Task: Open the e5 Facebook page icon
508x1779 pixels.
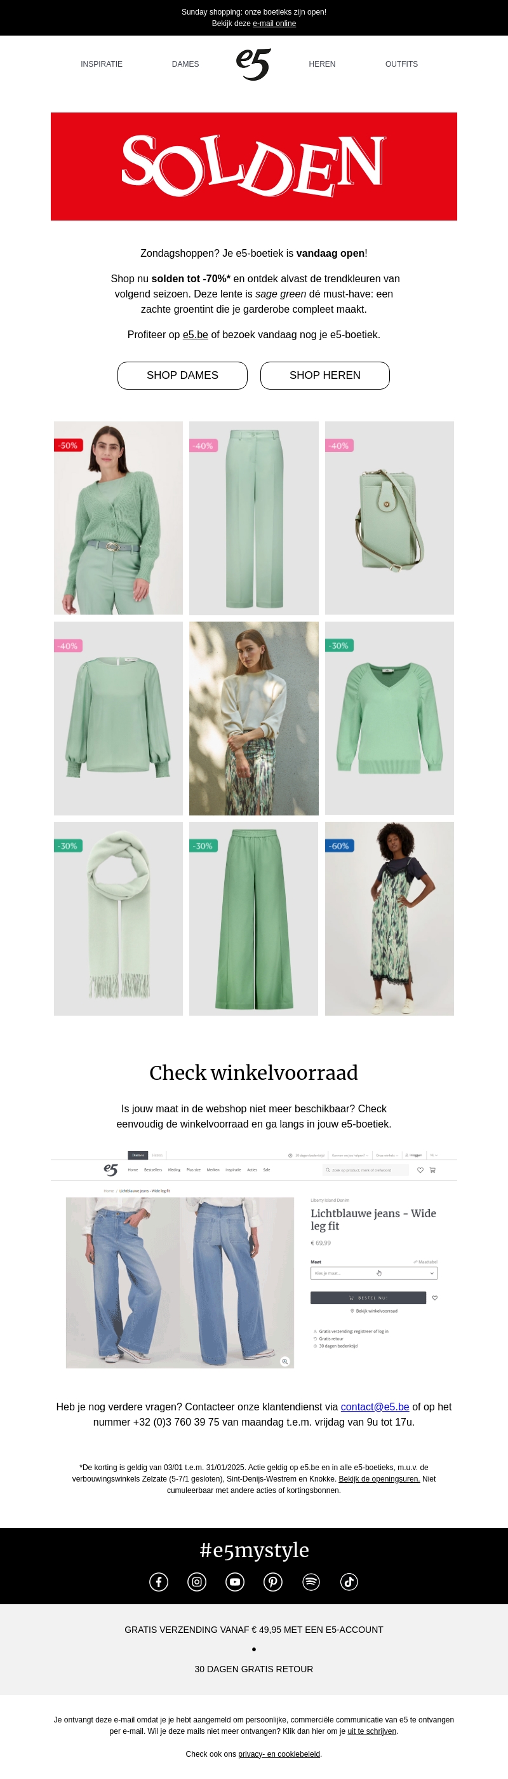Action: [x=159, y=1581]
